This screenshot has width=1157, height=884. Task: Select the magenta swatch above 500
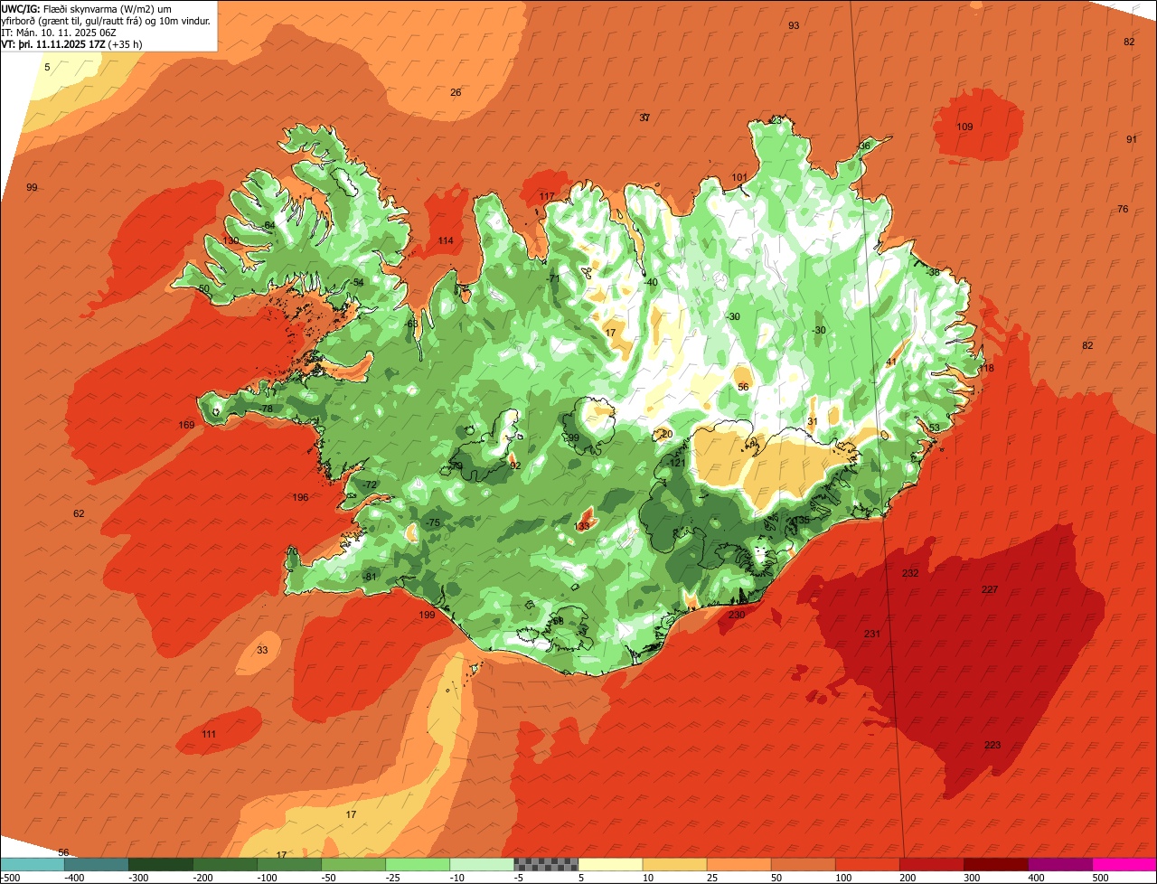point(1124,864)
